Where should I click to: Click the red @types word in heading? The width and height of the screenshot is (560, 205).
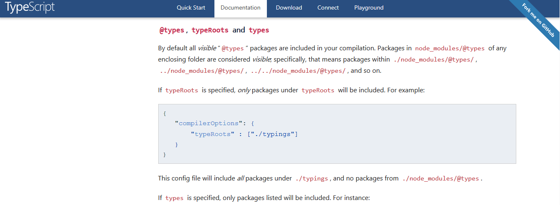click(172, 30)
